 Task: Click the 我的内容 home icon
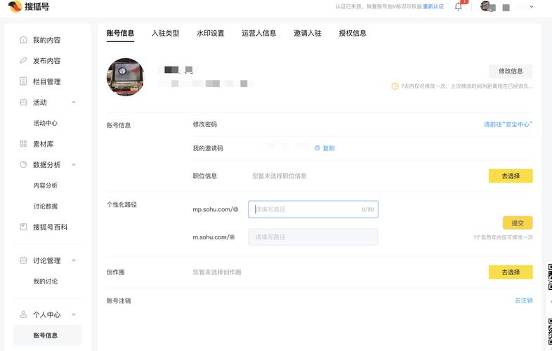pyautogui.click(x=23, y=39)
